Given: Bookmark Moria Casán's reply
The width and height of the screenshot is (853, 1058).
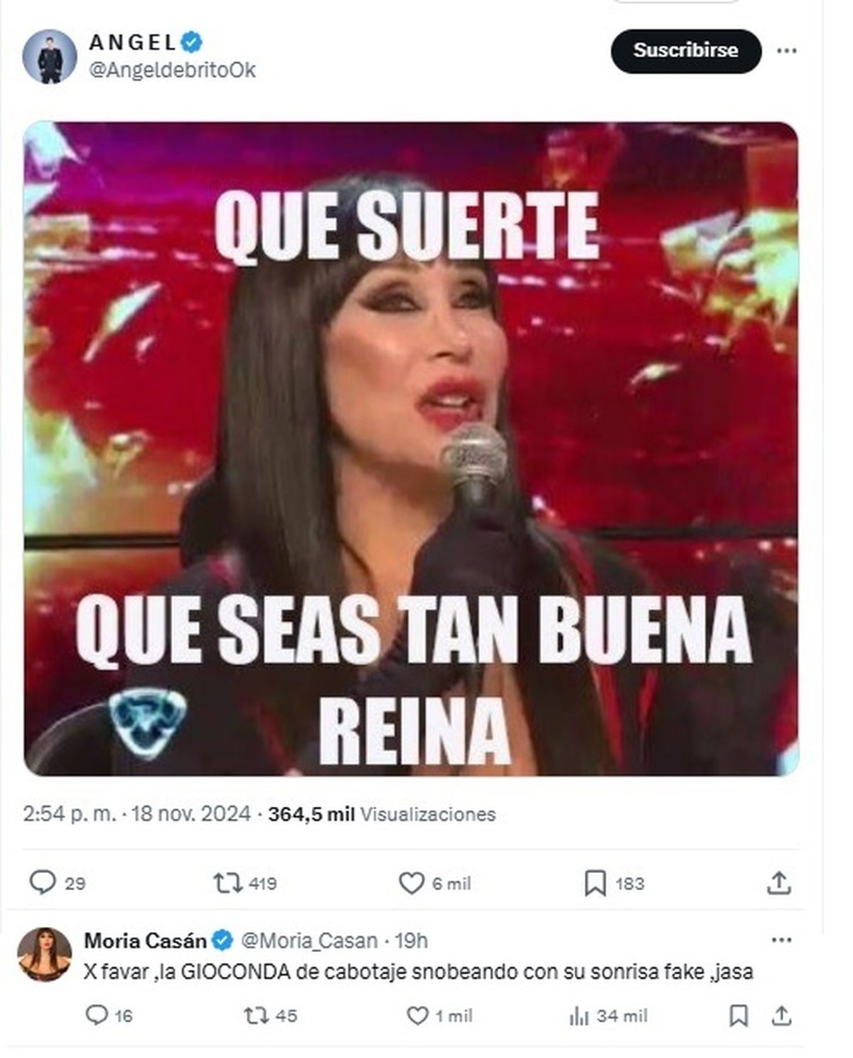Looking at the screenshot, I should pyautogui.click(x=739, y=1015).
